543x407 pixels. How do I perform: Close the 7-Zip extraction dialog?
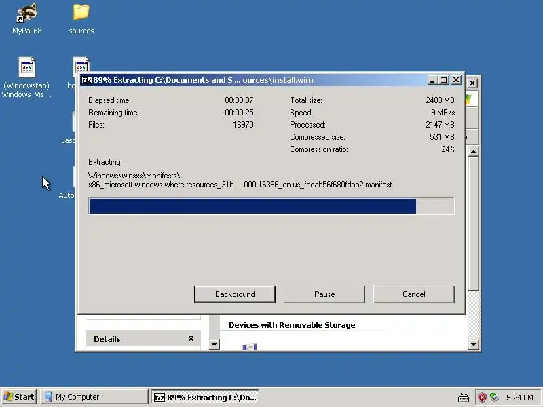[456, 80]
